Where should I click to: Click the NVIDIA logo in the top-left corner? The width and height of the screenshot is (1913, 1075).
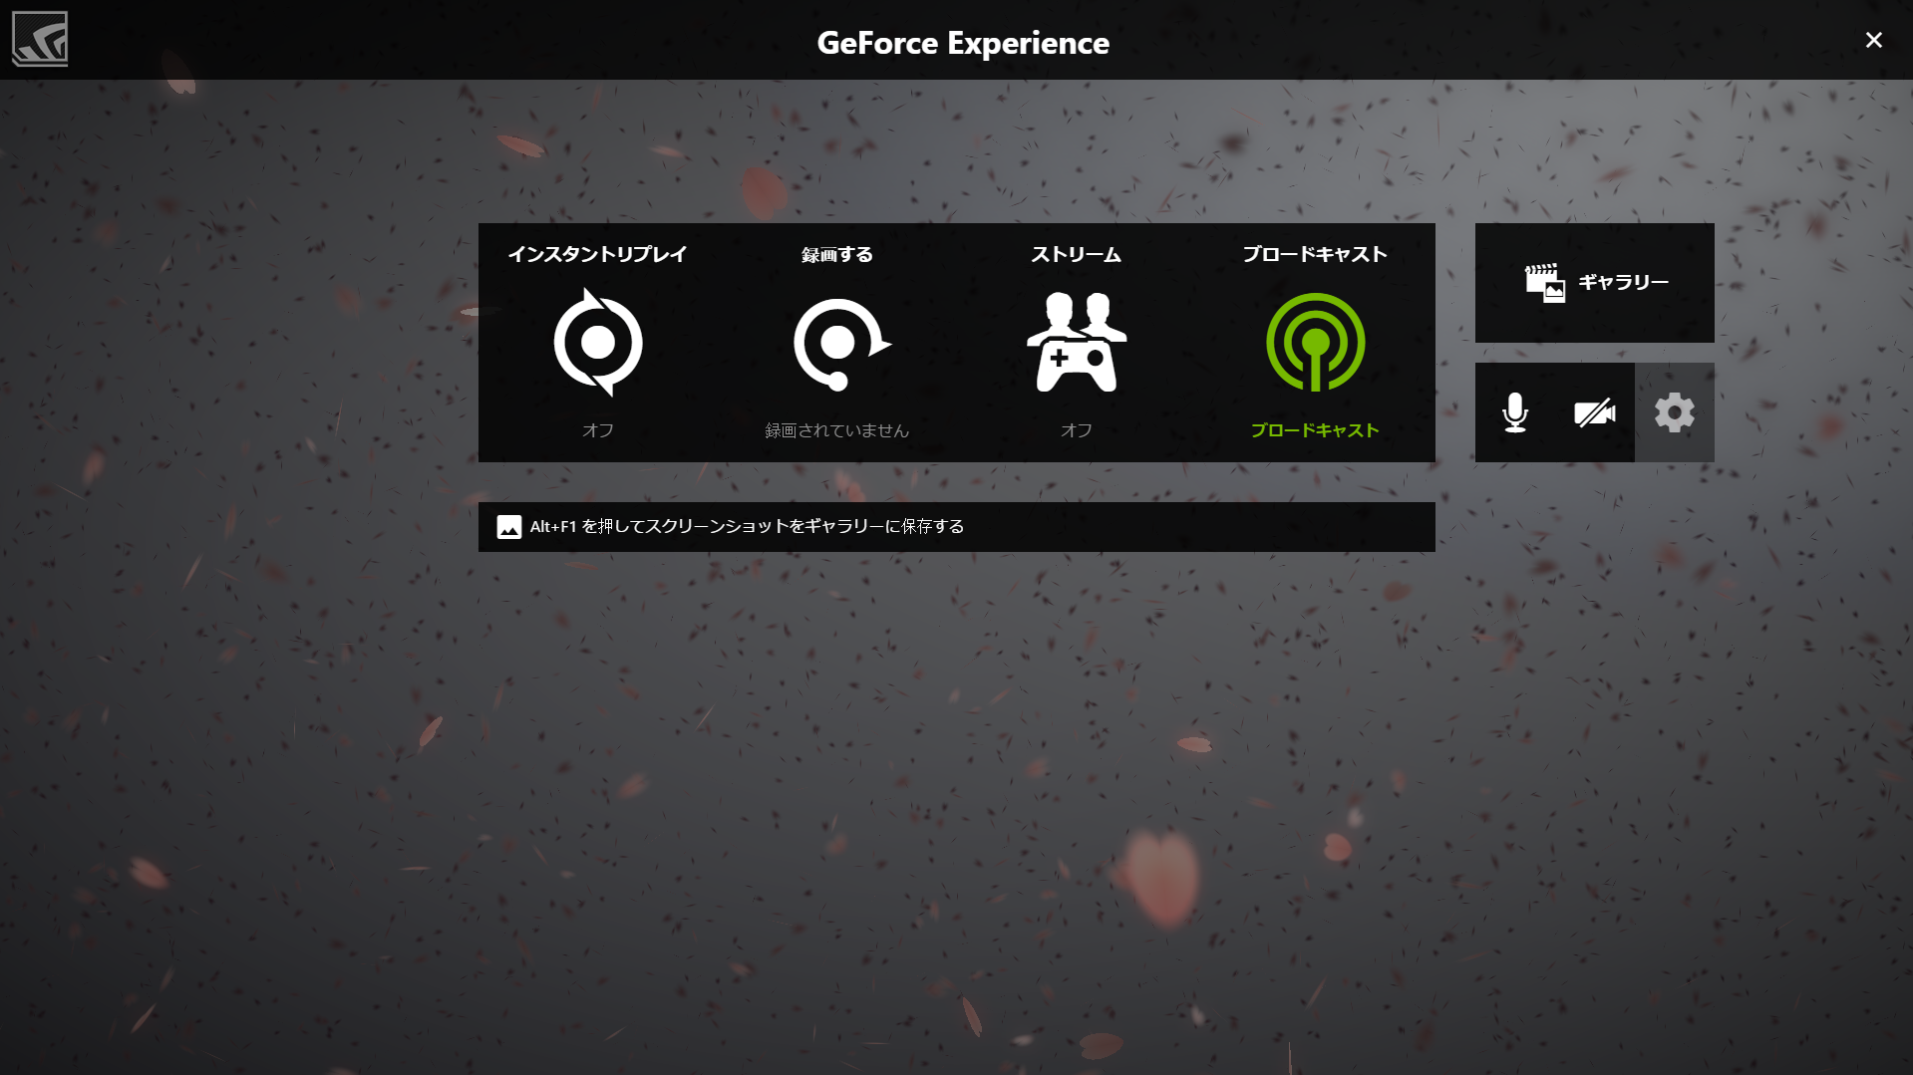coord(40,39)
